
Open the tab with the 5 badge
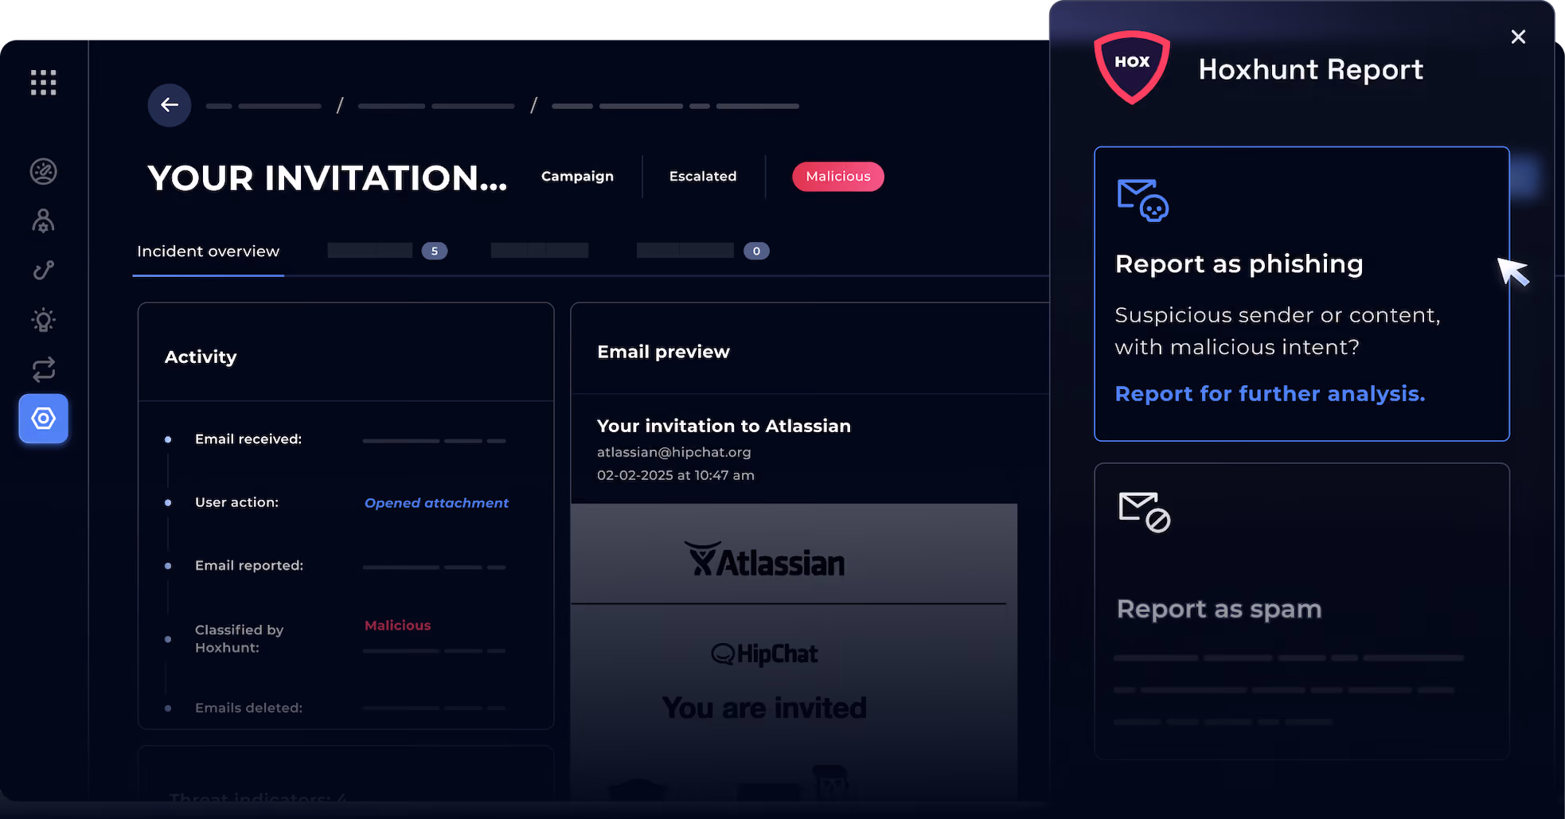point(388,251)
